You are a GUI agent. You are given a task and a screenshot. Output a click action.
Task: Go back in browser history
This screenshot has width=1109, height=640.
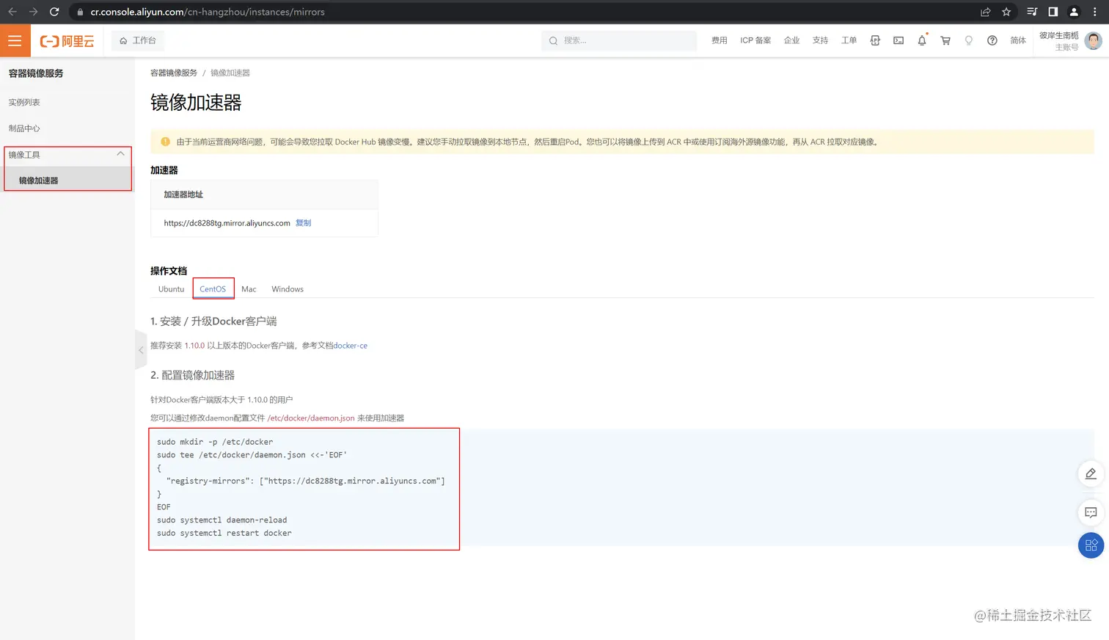click(x=12, y=12)
